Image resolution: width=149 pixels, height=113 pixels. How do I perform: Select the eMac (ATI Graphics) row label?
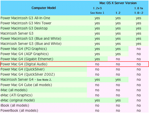pos(16,95)
